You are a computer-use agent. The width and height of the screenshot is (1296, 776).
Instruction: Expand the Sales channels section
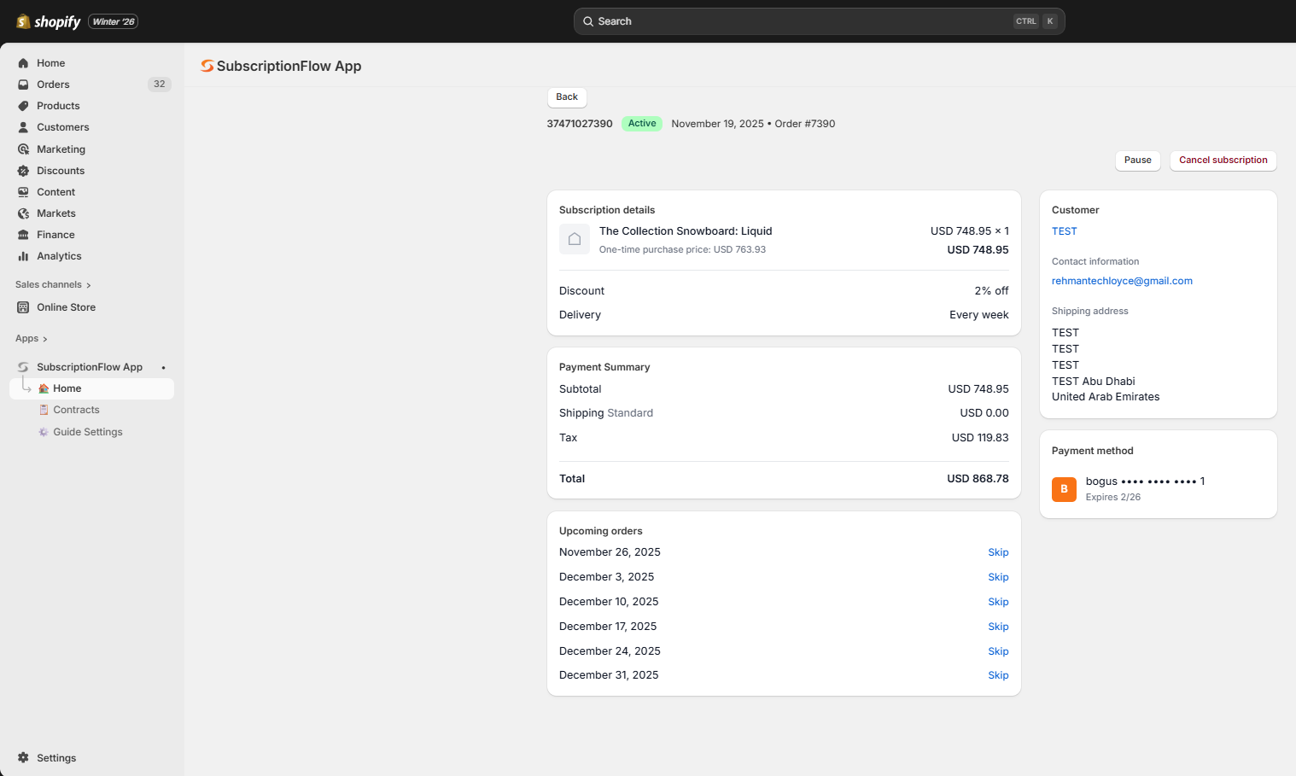(53, 285)
